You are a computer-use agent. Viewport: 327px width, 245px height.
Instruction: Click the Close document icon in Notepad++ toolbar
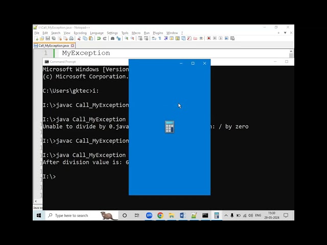pyautogui.click(x=60, y=38)
